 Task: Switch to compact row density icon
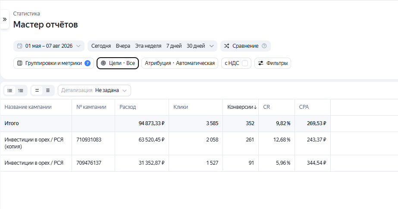(37, 91)
